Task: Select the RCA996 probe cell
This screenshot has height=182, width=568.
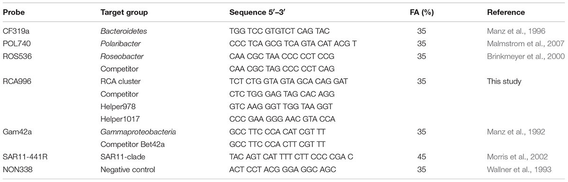Action: pyautogui.click(x=16, y=82)
